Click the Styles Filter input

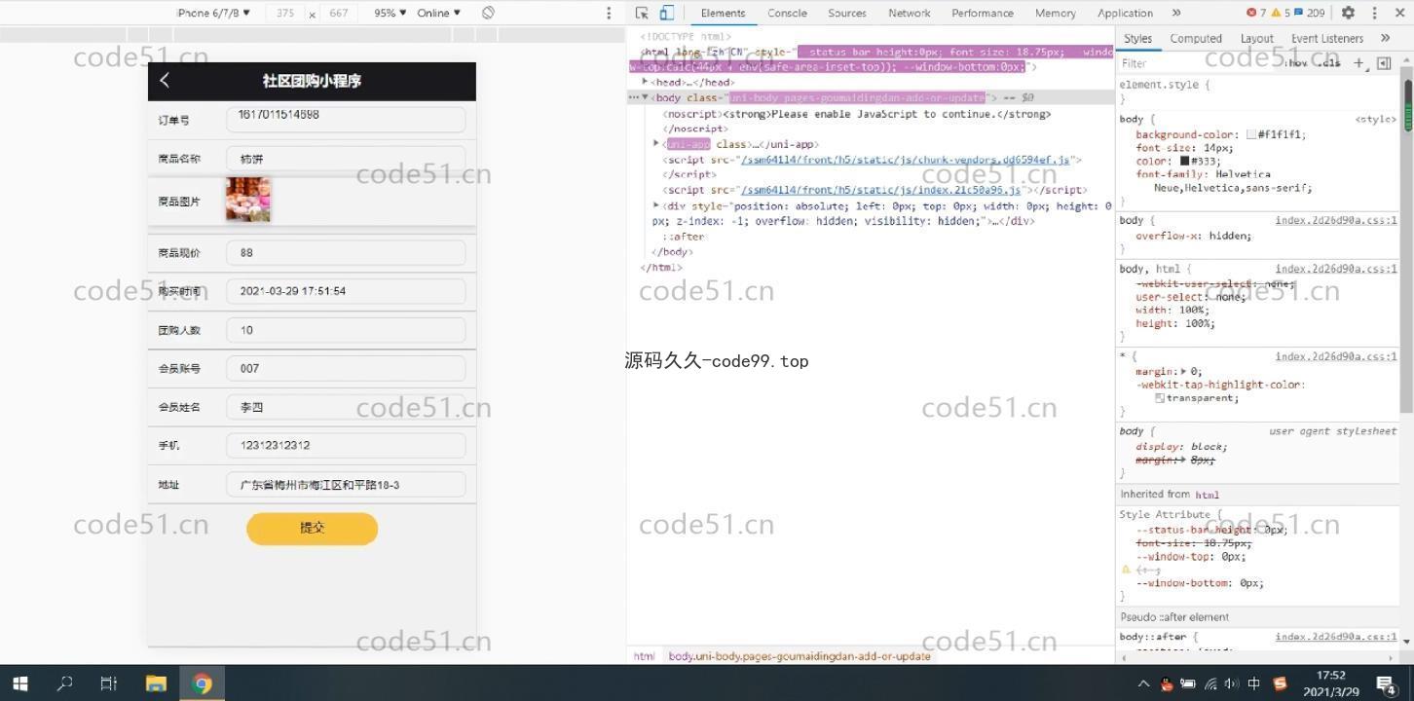(x=1198, y=63)
